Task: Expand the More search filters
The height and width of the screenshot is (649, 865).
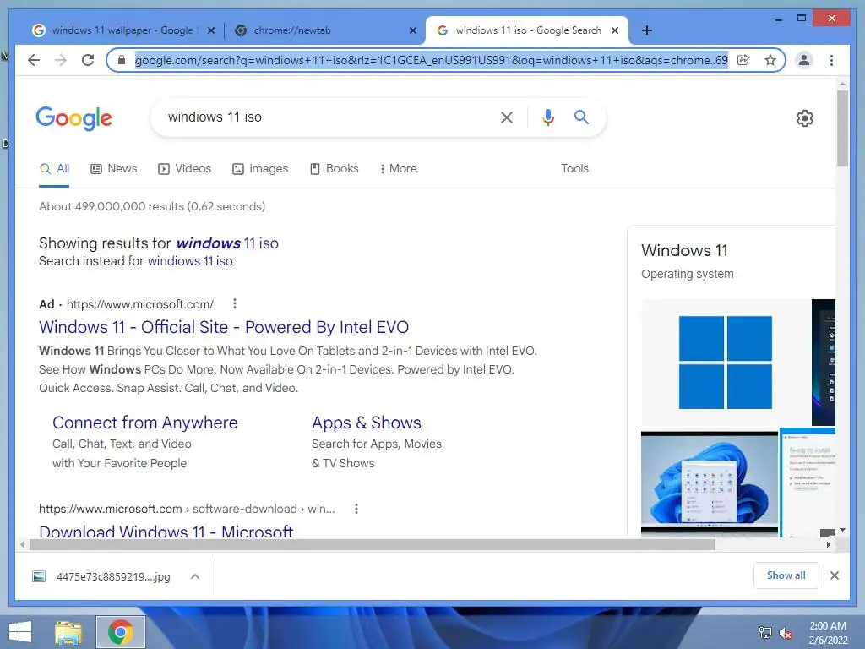Action: click(x=399, y=169)
